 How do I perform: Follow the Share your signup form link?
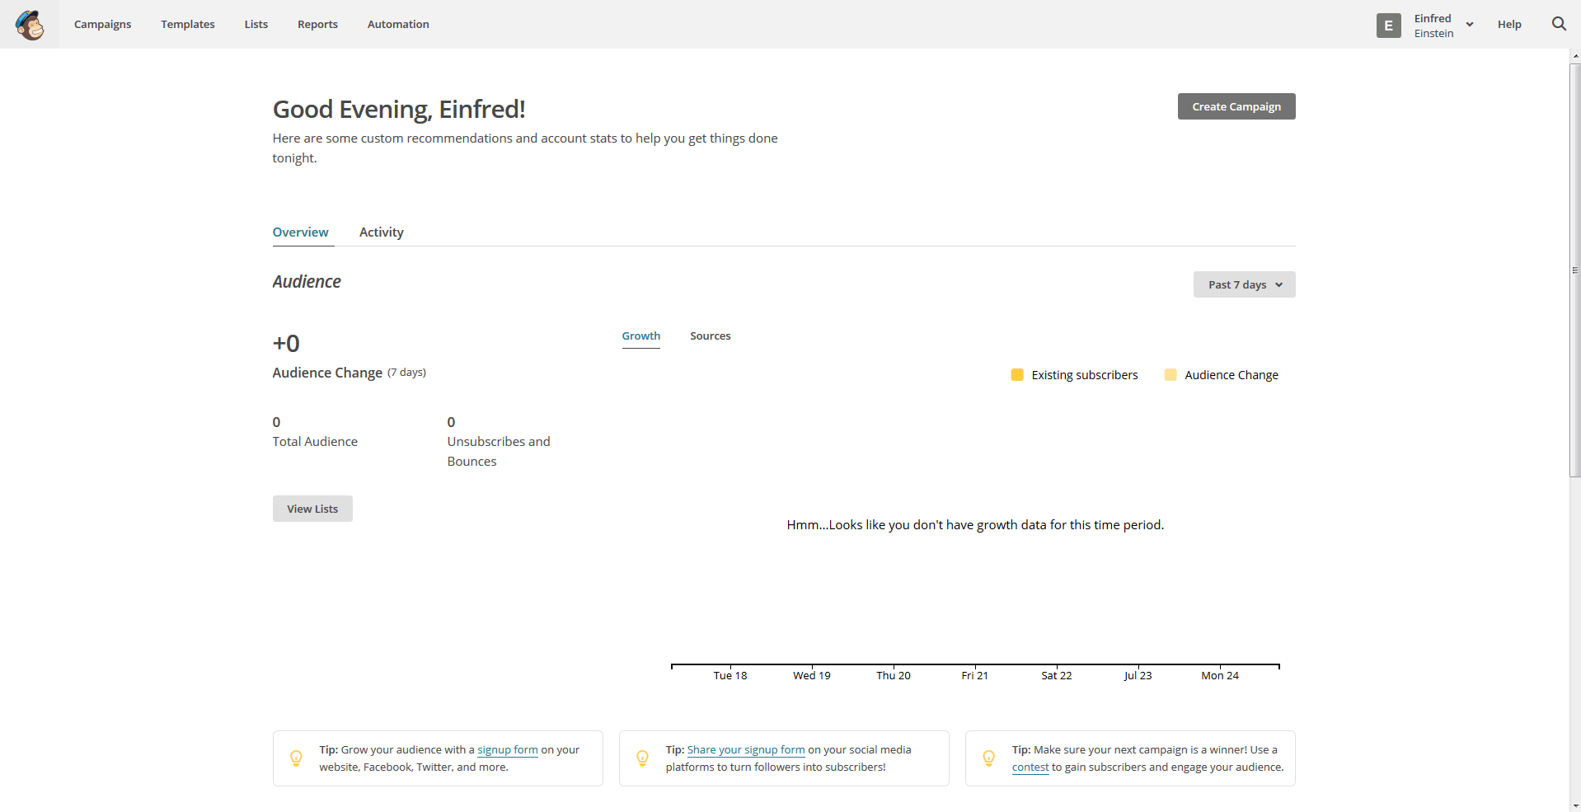(x=746, y=750)
